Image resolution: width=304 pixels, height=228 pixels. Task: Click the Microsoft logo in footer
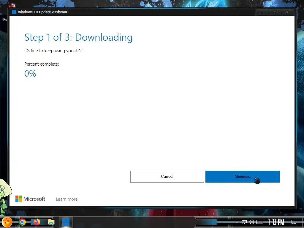tap(30, 199)
